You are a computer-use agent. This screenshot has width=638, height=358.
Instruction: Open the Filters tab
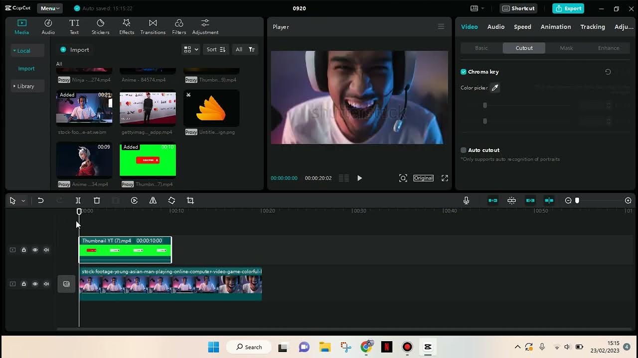click(x=179, y=27)
